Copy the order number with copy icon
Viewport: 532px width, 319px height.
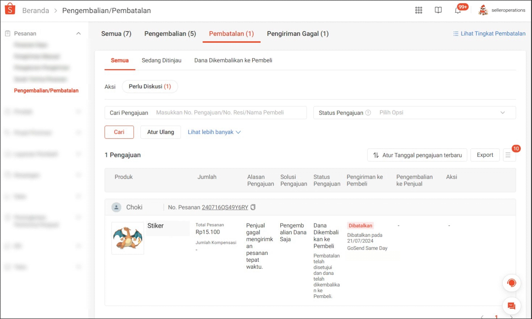coord(253,207)
